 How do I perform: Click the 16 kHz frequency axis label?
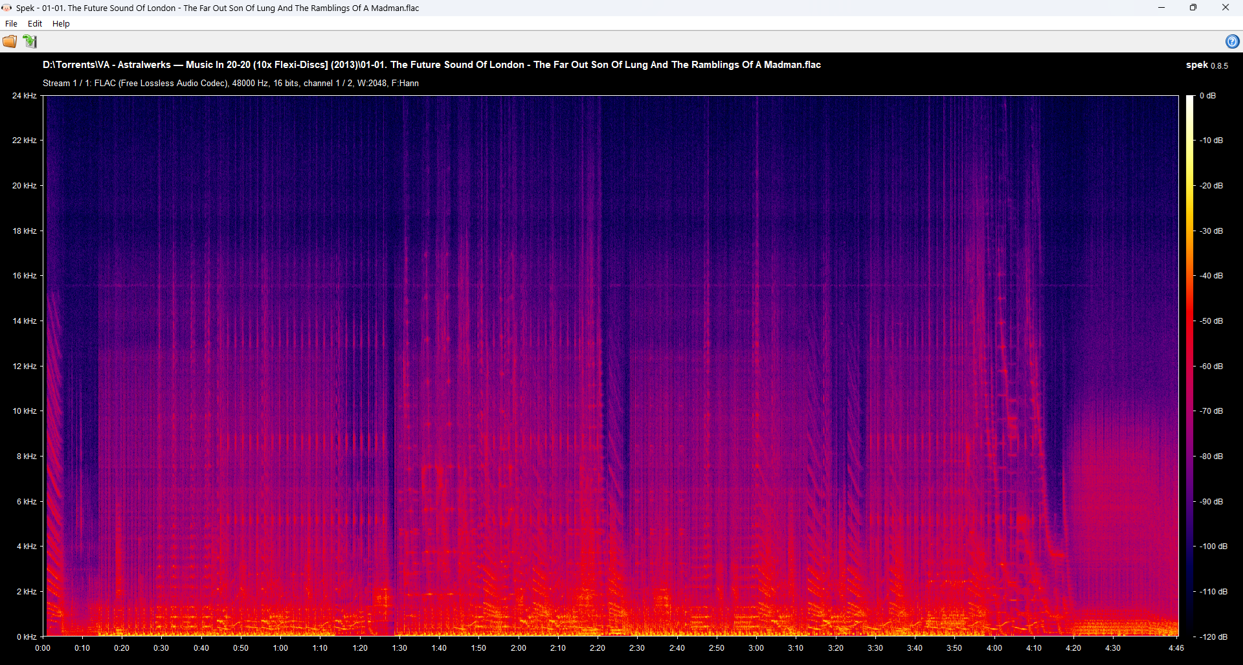(x=25, y=276)
